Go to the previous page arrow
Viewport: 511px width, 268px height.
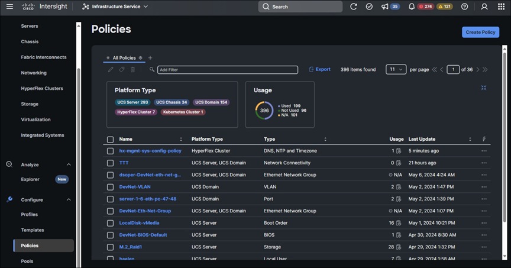442,69
